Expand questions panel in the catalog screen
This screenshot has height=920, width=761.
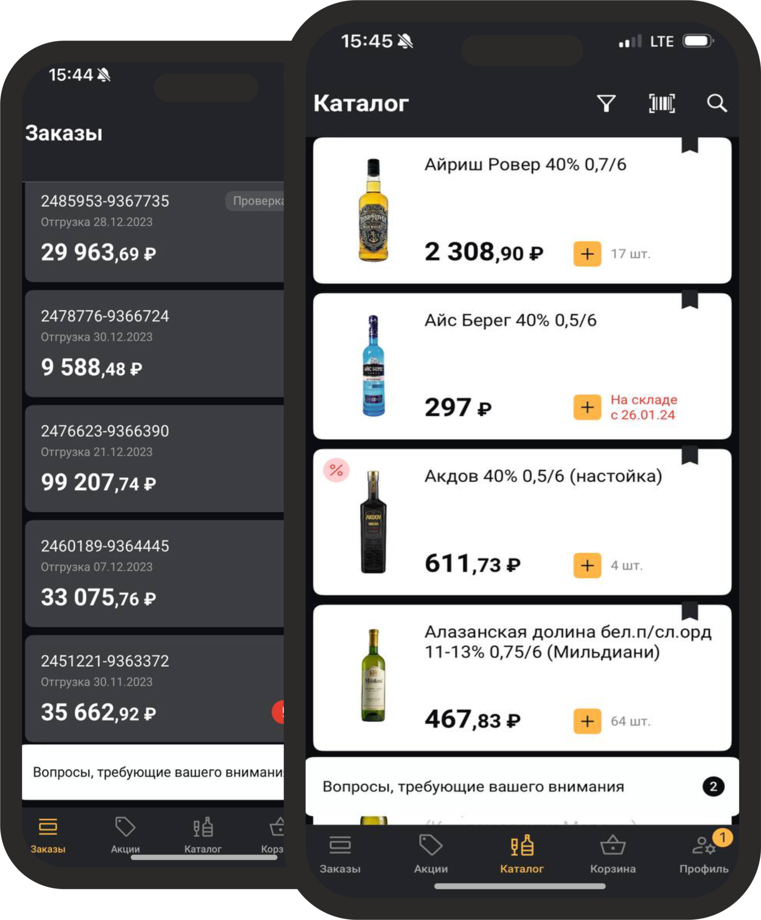(473, 787)
